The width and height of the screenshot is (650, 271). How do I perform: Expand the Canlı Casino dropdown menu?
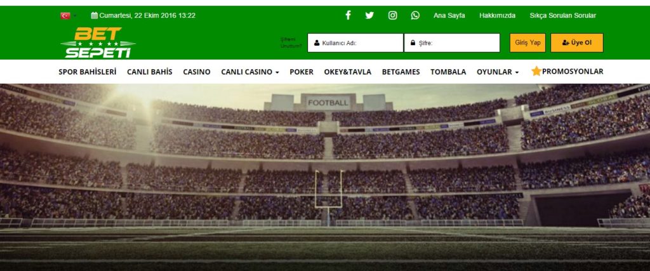click(250, 72)
